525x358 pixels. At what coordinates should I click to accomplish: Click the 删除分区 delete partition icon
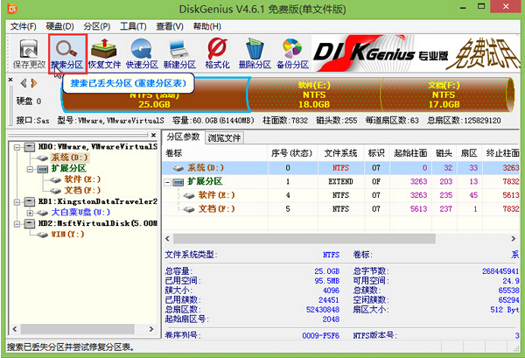click(255, 53)
